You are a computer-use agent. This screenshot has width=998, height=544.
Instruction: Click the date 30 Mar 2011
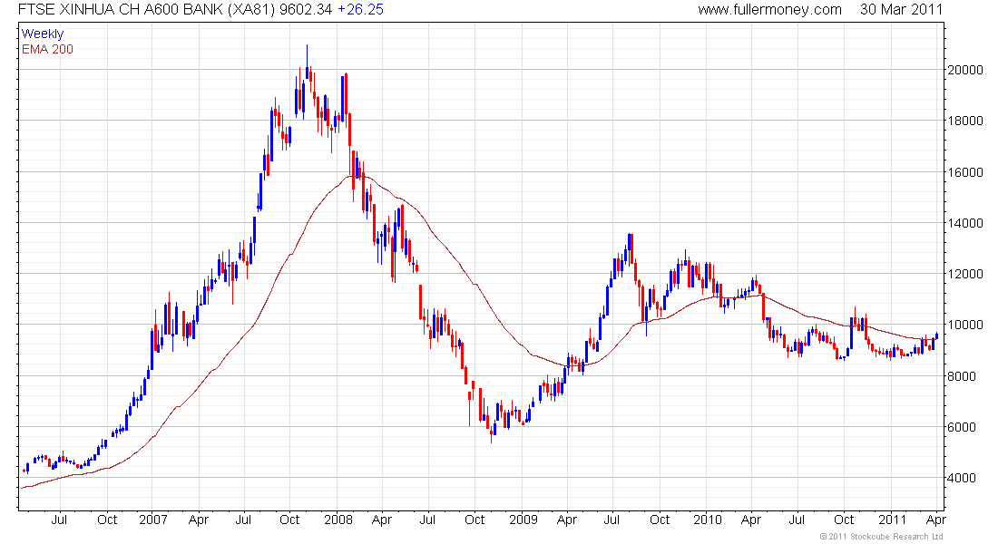[901, 10]
